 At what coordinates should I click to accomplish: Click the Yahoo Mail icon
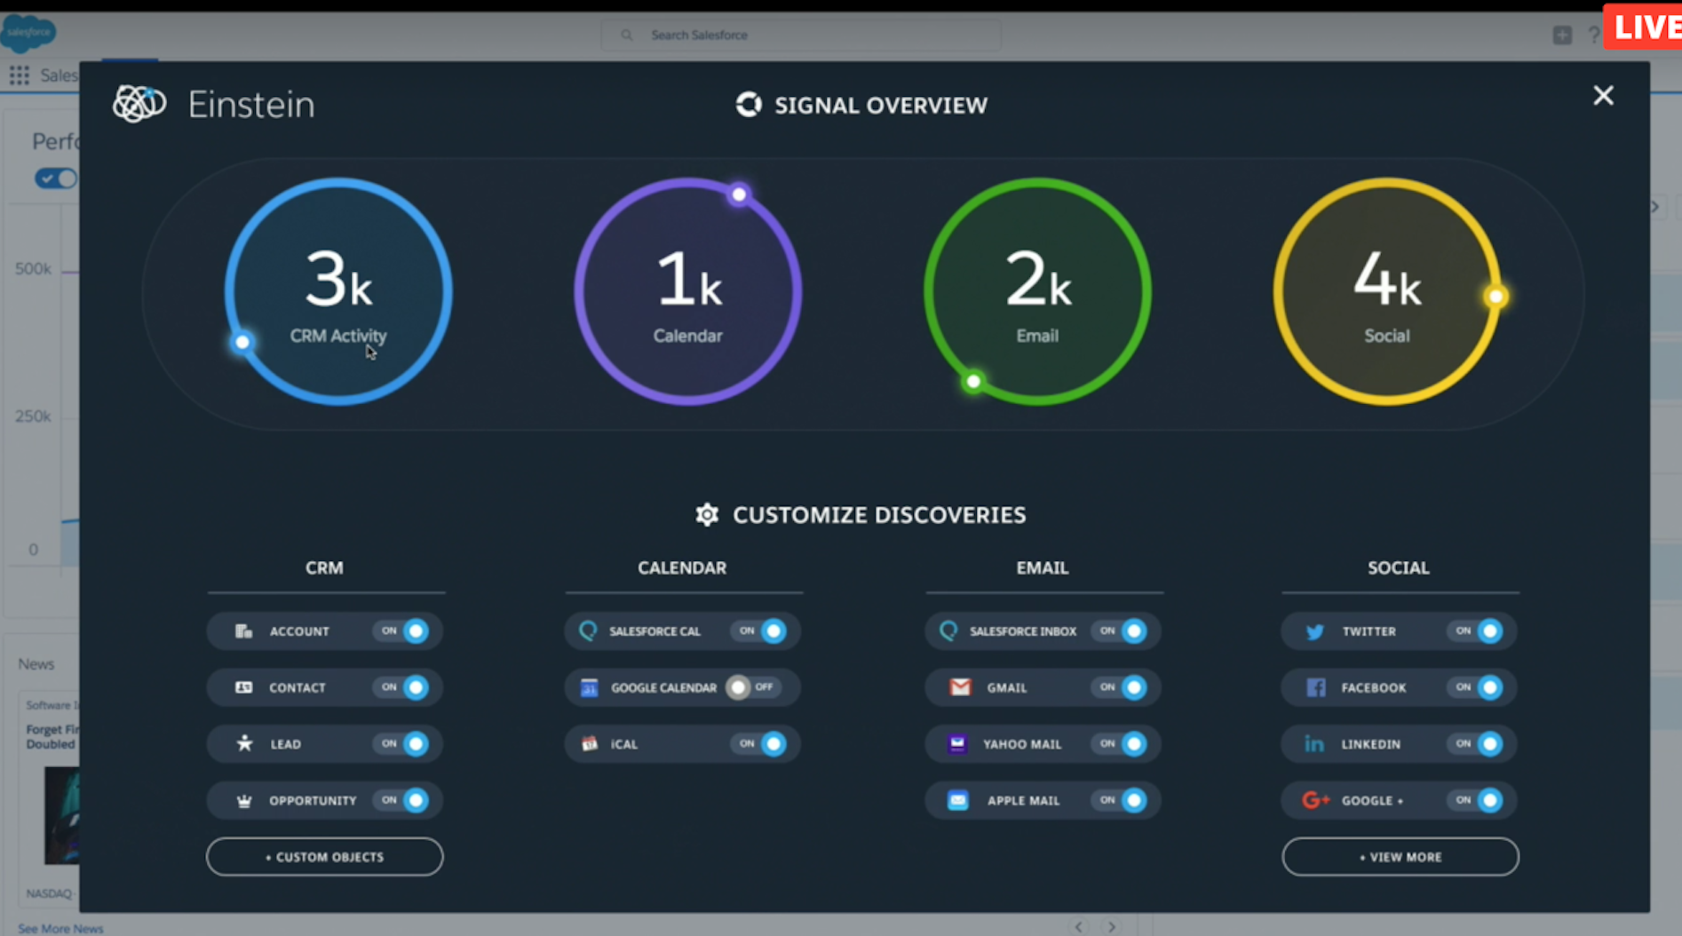pyautogui.click(x=957, y=743)
